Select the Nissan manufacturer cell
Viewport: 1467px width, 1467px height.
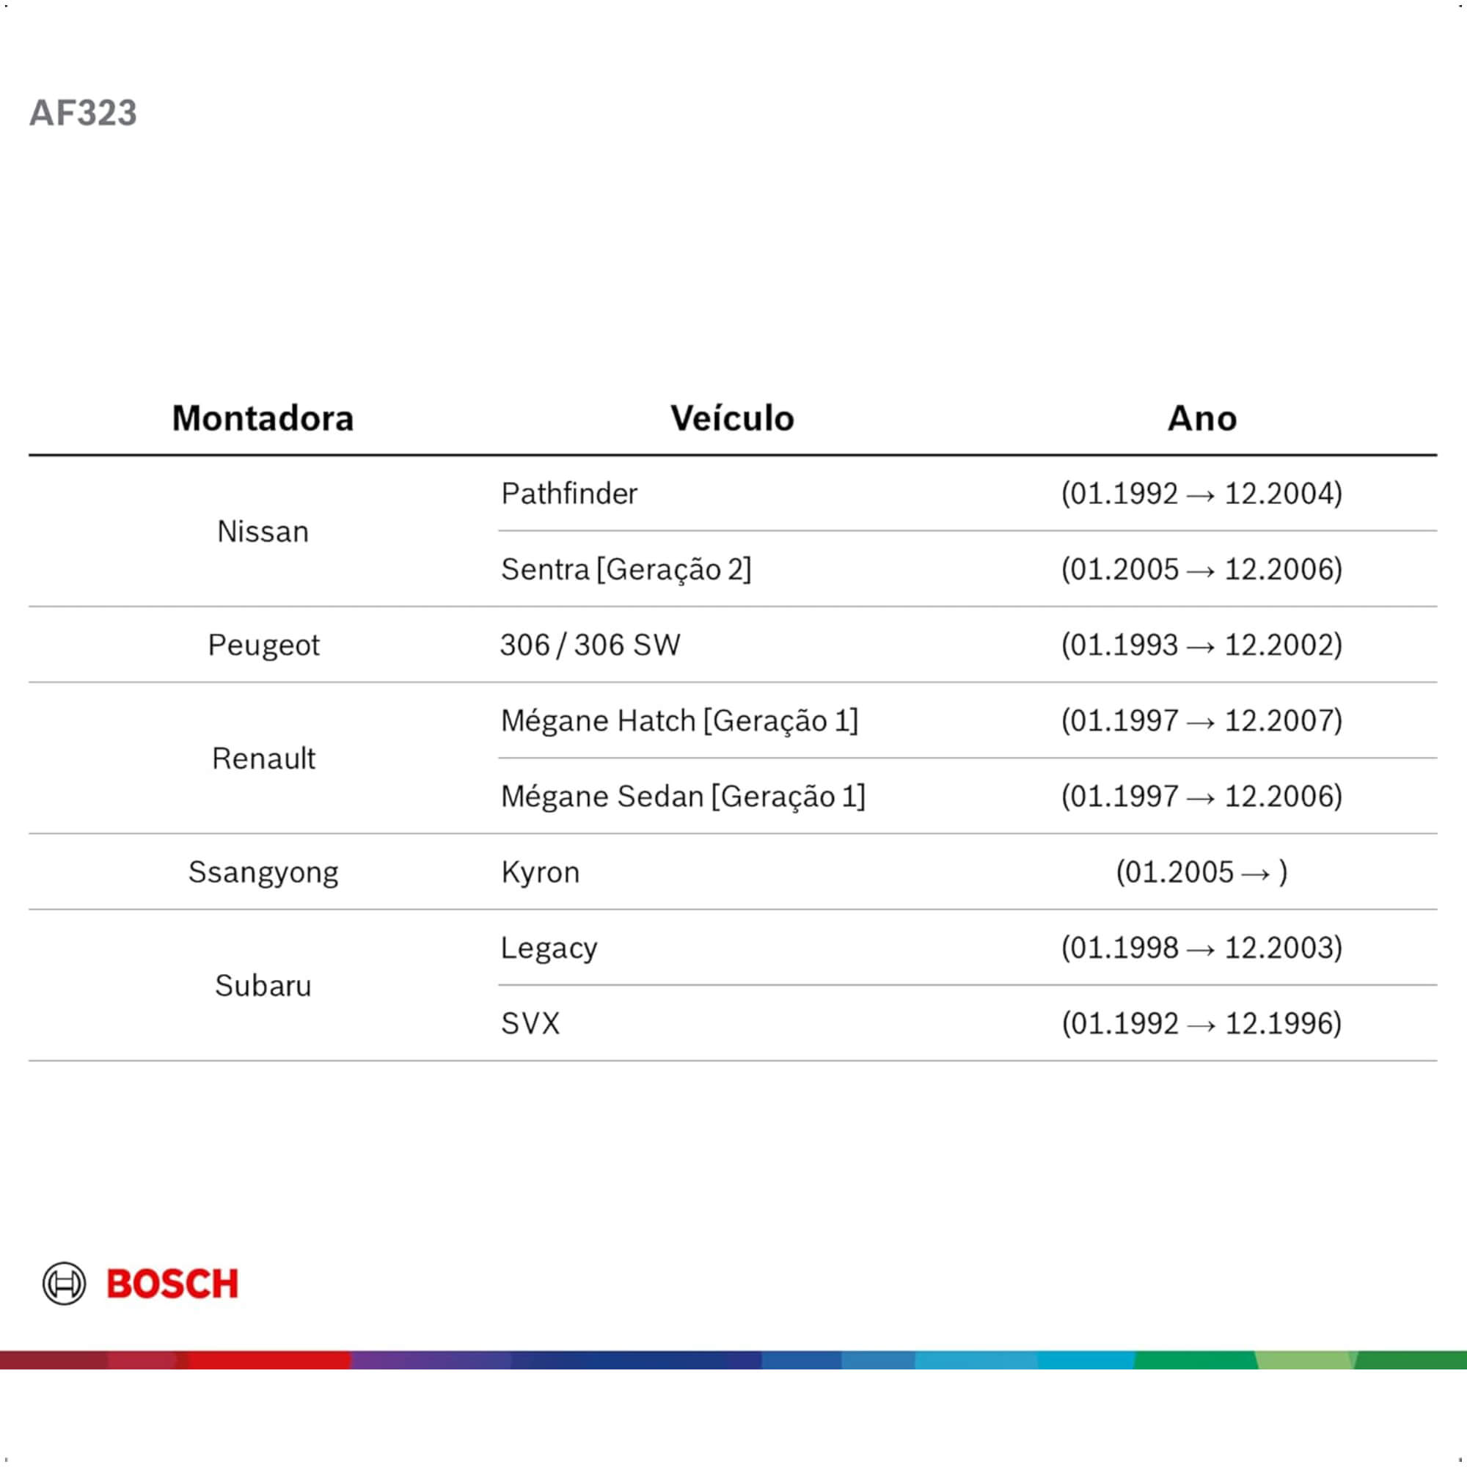263,532
